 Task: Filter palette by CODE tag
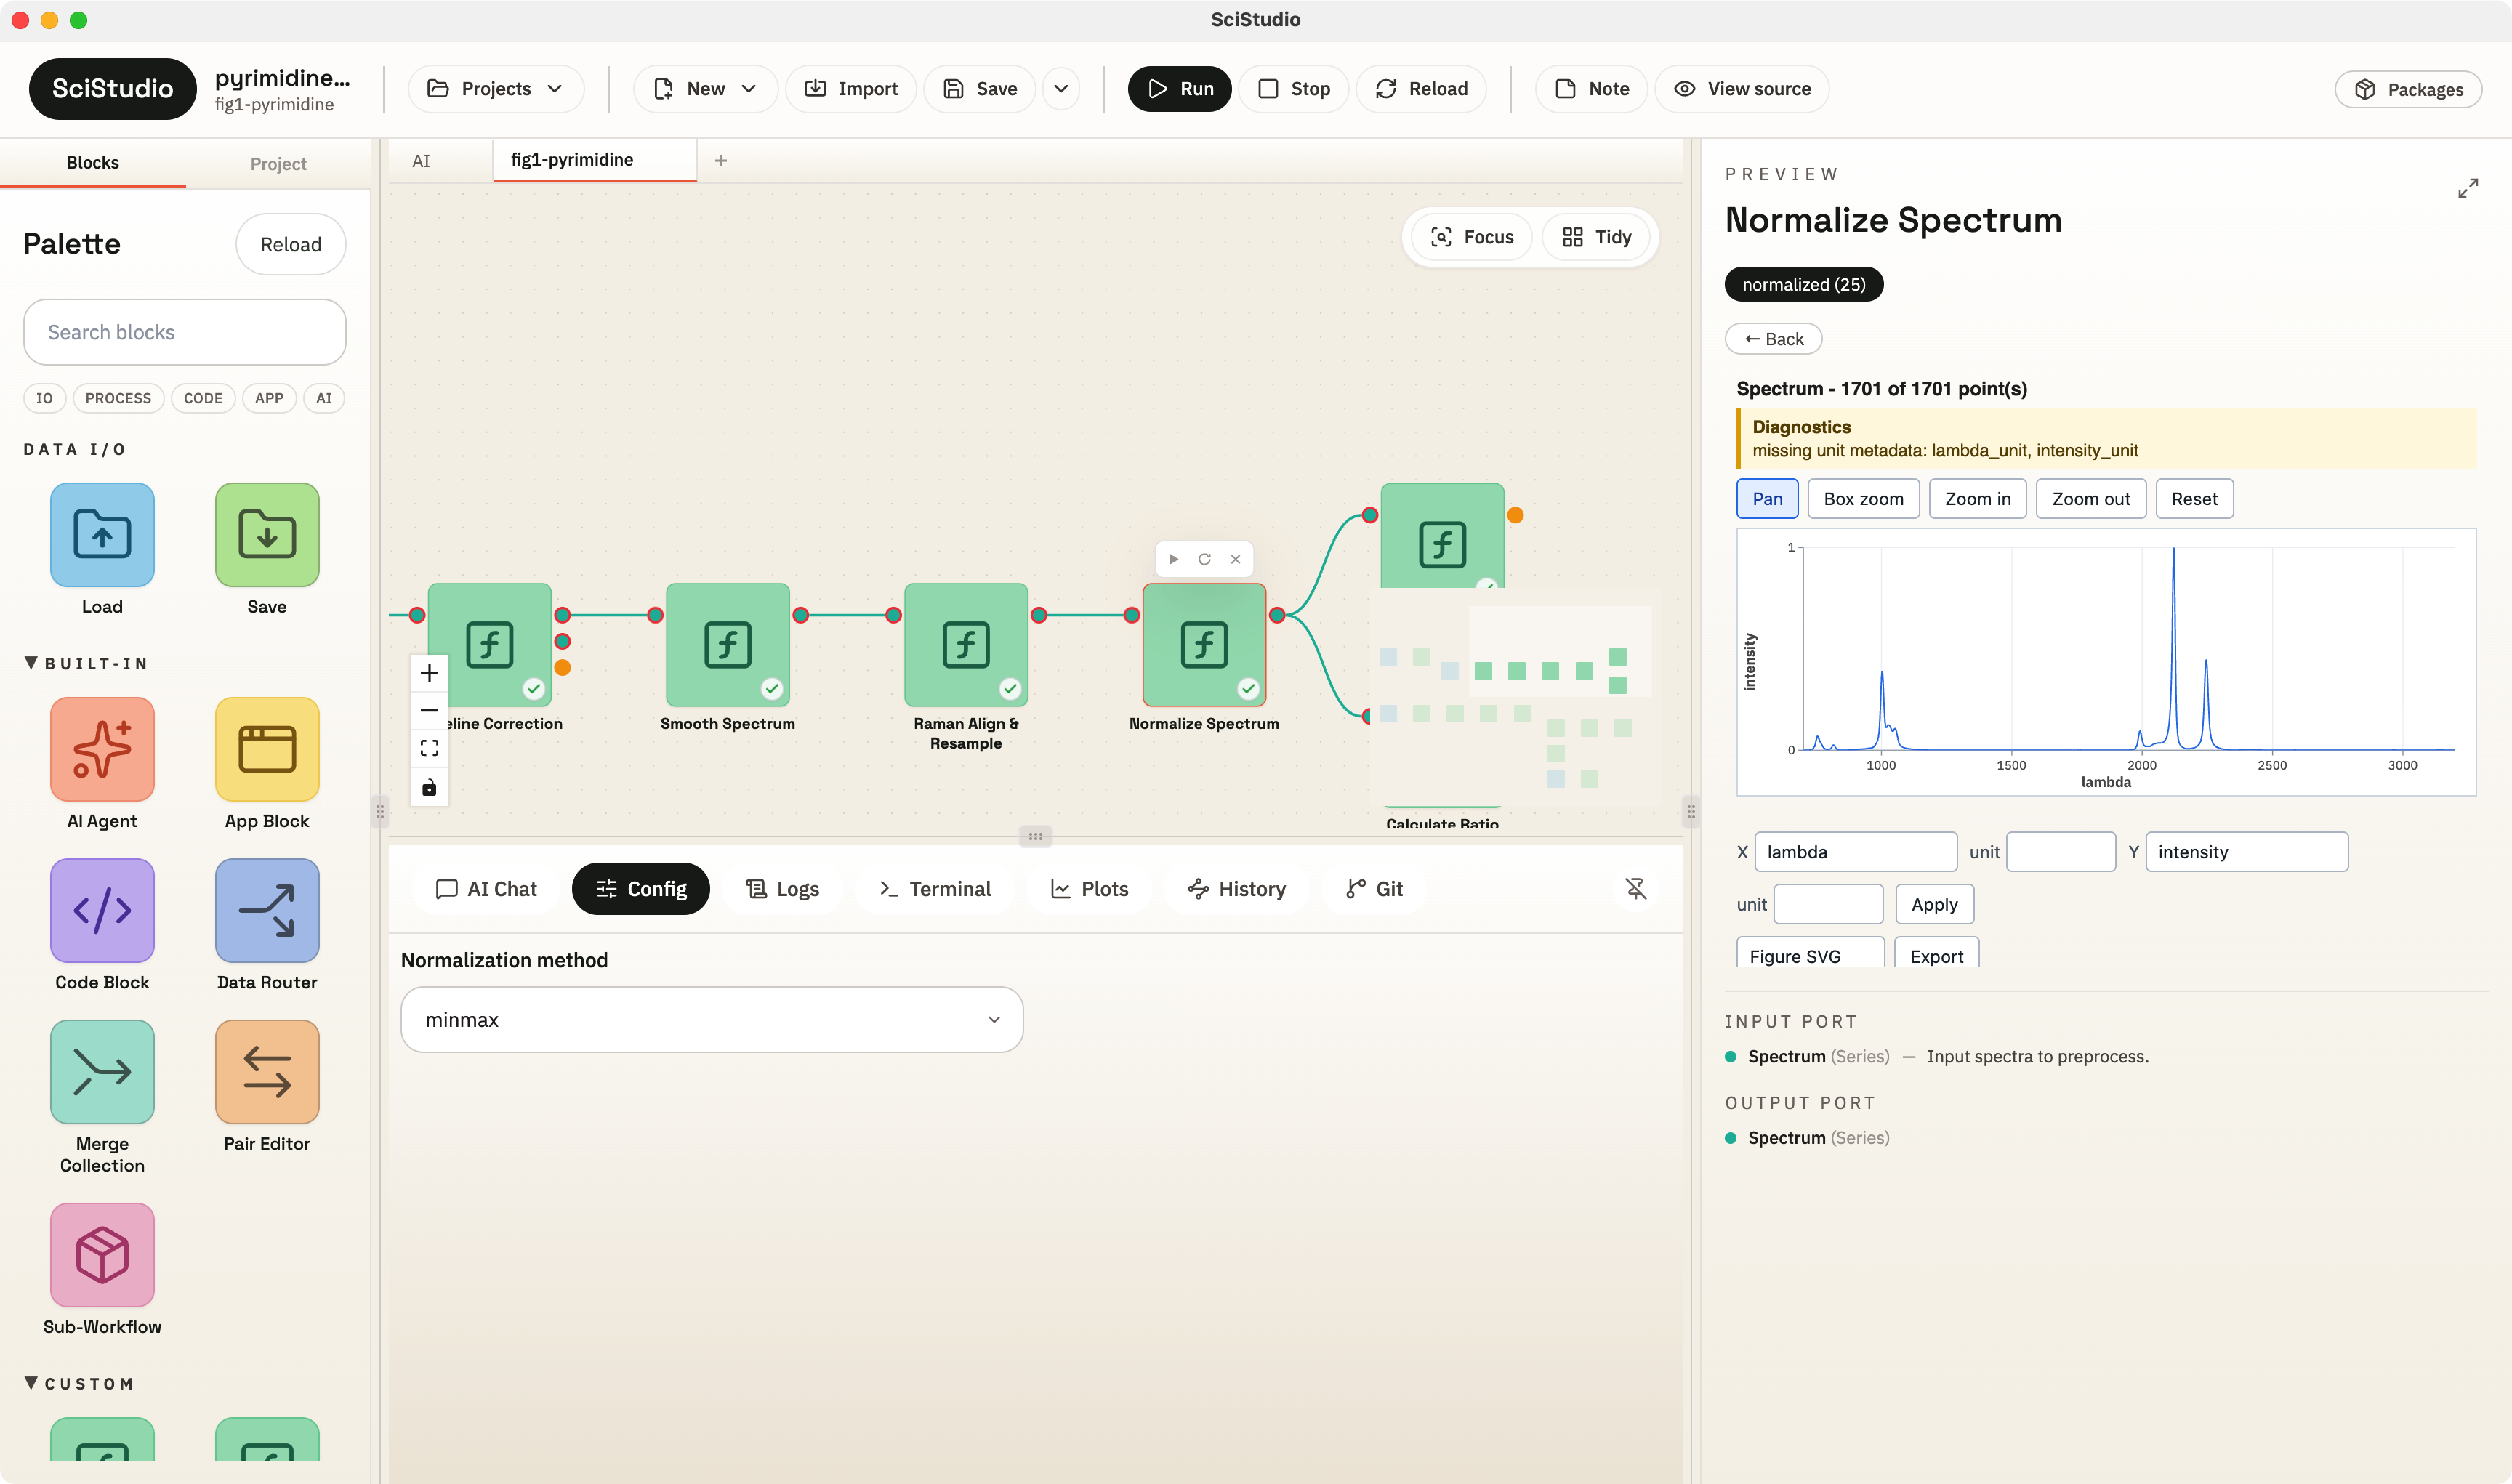pos(203,398)
